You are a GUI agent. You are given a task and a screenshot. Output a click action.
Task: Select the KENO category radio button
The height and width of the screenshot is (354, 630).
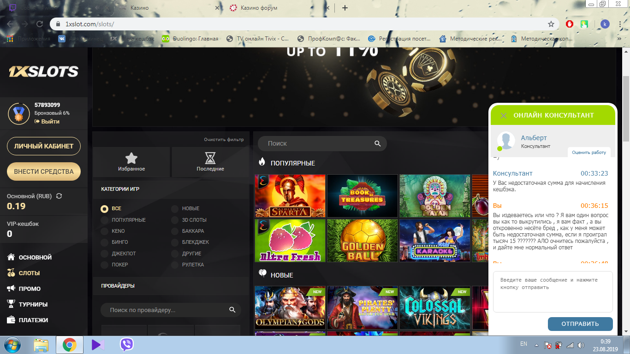click(105, 231)
